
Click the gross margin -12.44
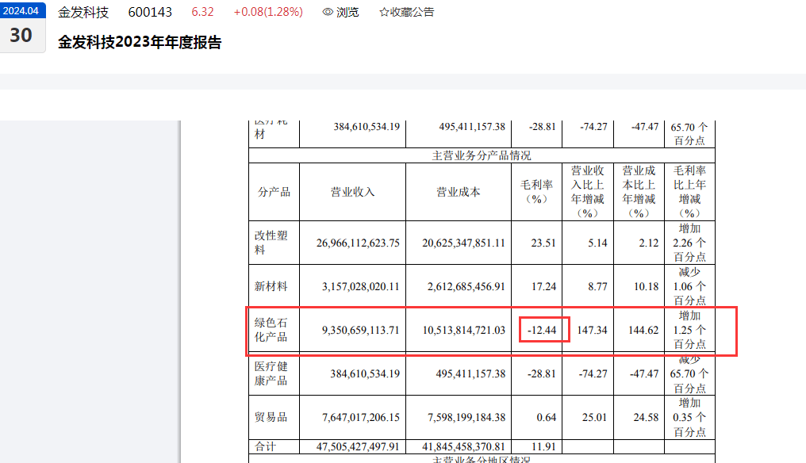point(542,331)
